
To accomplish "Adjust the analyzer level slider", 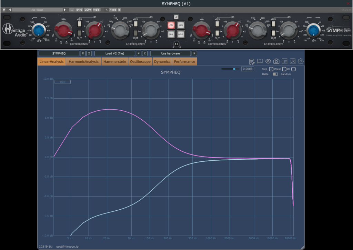I will tap(230, 69).
